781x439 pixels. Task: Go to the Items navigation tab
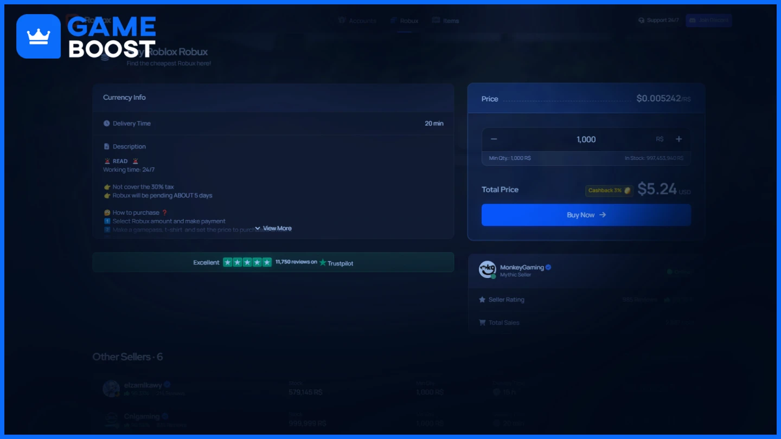pos(445,21)
